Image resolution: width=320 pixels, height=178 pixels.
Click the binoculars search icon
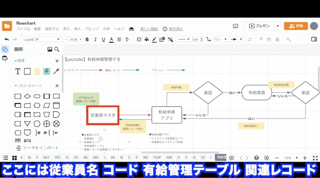tap(131, 29)
